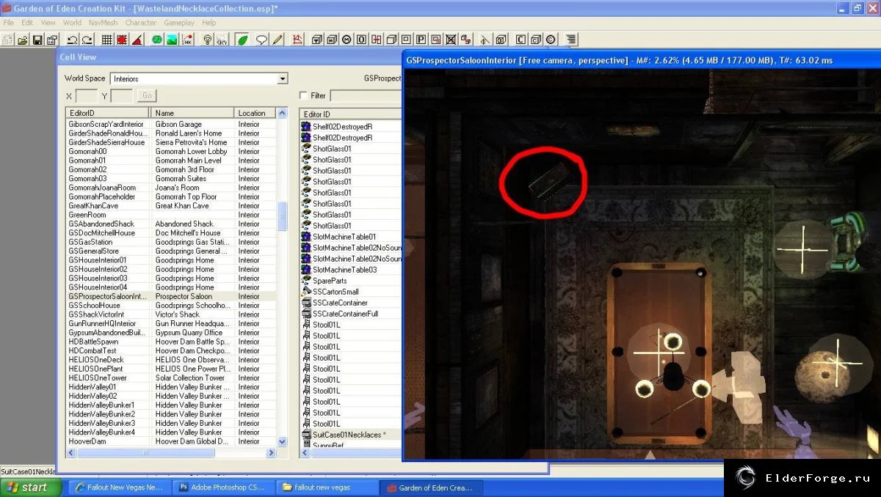Image resolution: width=881 pixels, height=497 pixels.
Task: Click the text lines icon ending the toolbar
Action: pos(571,40)
